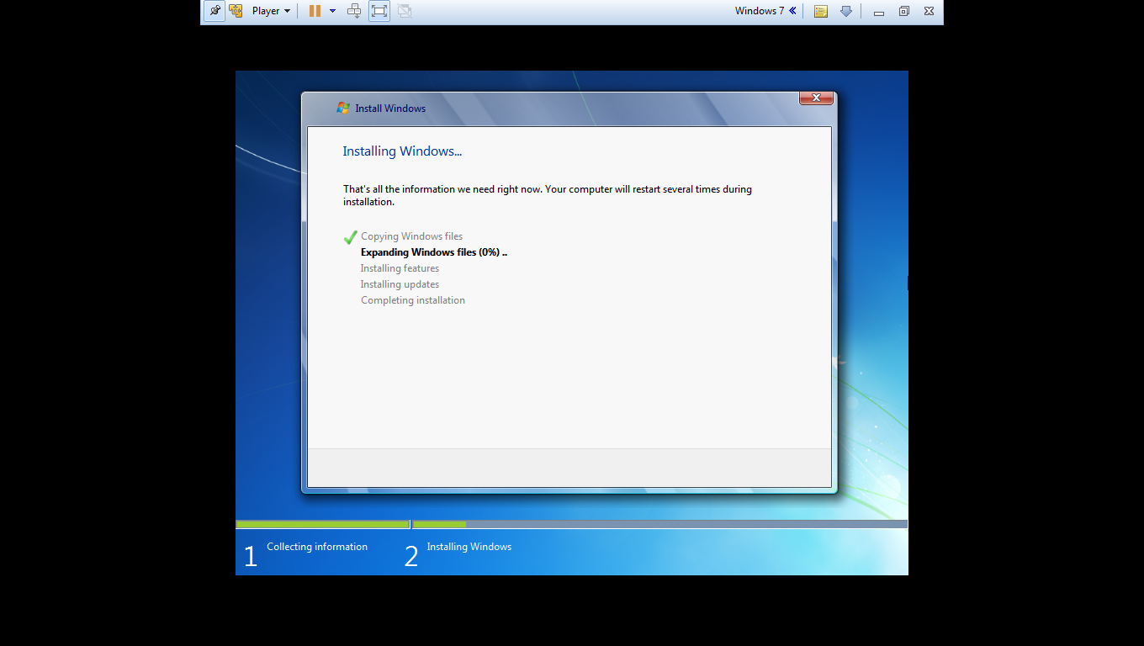Click the Windows flag icon in dialog title

(x=343, y=108)
